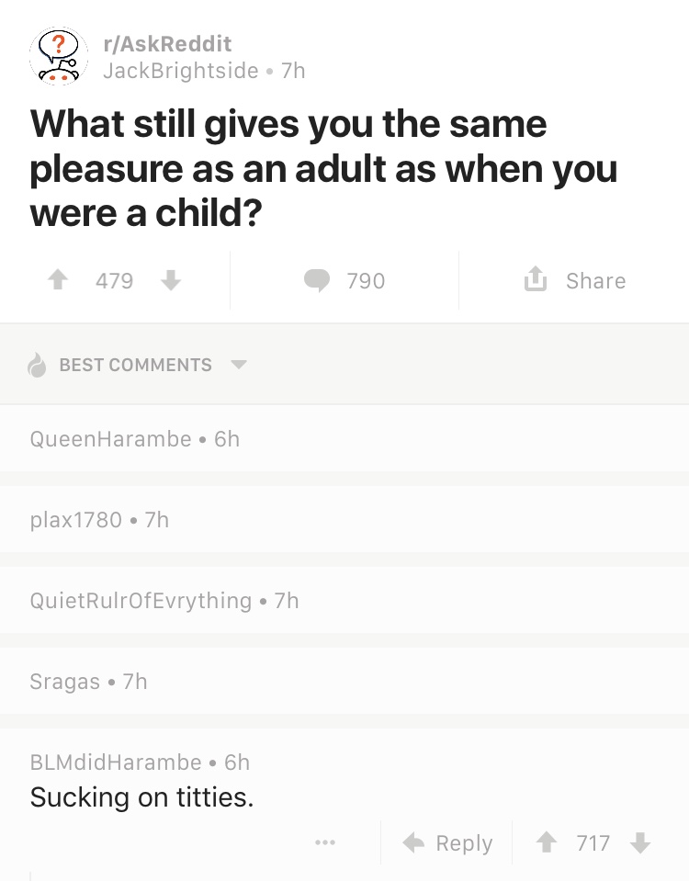689x881 pixels.
Task: Expand the Best Comments sort dropdown arrow
Action: (x=239, y=365)
